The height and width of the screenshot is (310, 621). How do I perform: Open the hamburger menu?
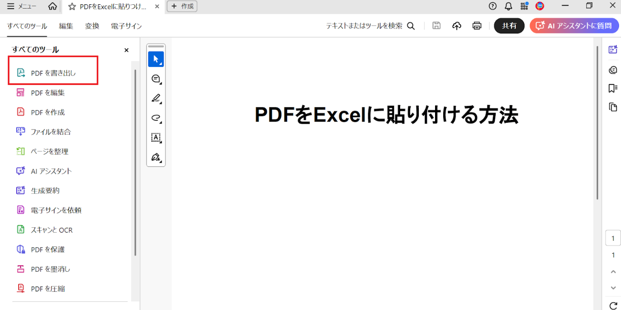coord(10,6)
